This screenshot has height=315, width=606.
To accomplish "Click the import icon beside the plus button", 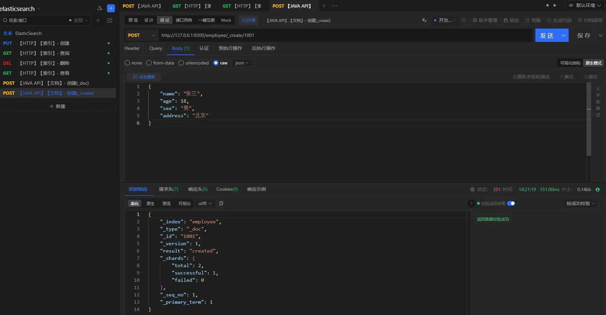I will pyautogui.click(x=100, y=8).
